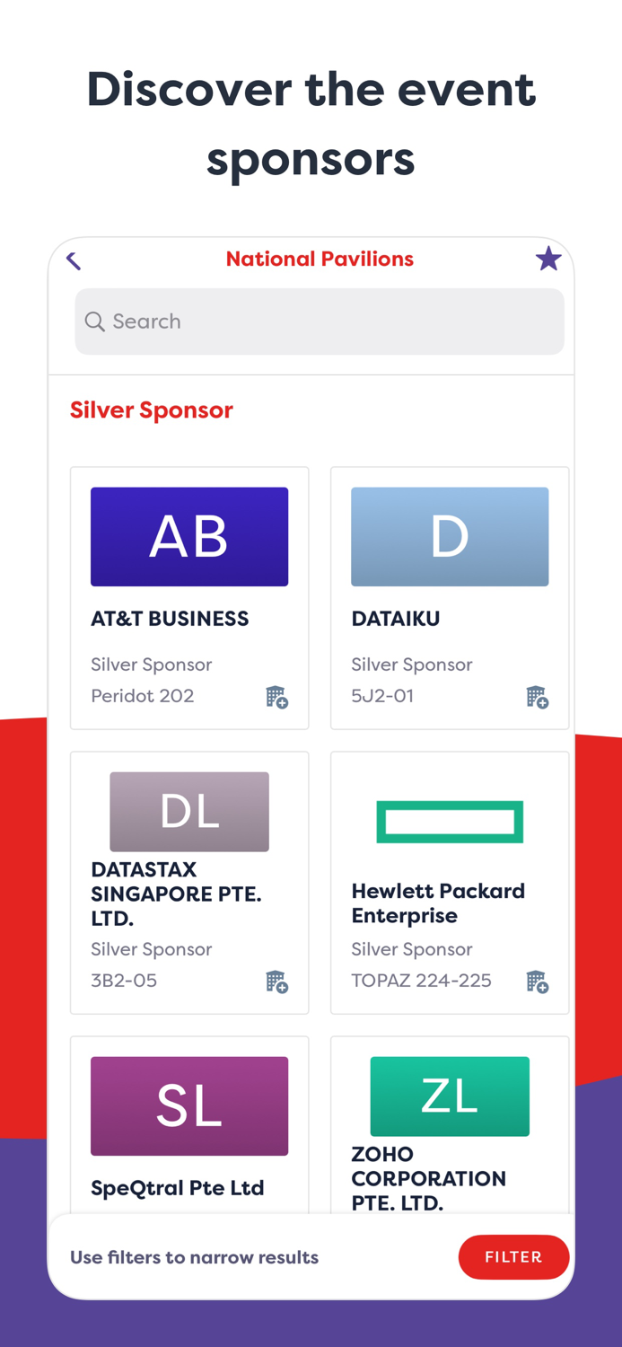Add AT&T Business booth via the building icon
This screenshot has height=1347, width=622.
pos(276,697)
